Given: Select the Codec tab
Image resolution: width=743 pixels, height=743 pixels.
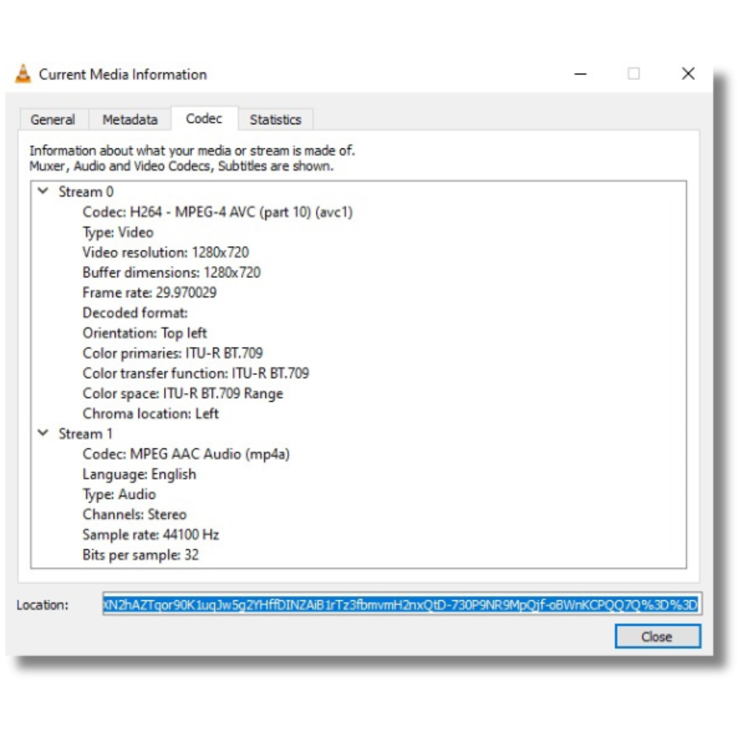Looking at the screenshot, I should coord(204,119).
